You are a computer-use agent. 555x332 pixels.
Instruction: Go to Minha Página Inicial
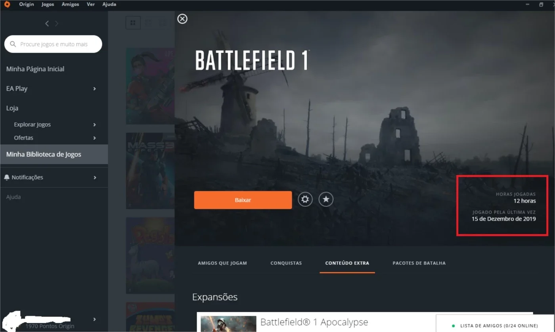pyautogui.click(x=35, y=69)
